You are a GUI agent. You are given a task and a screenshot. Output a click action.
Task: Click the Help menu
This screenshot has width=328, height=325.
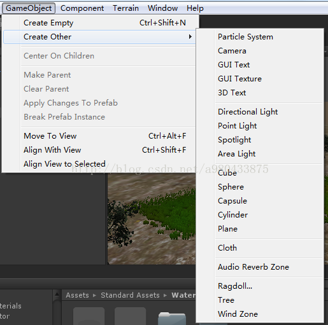coord(195,8)
